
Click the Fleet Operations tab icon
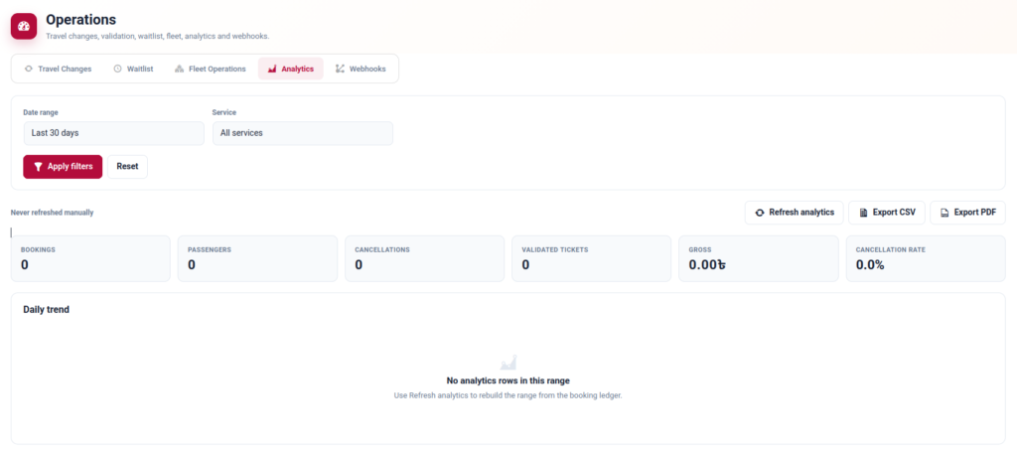click(180, 69)
